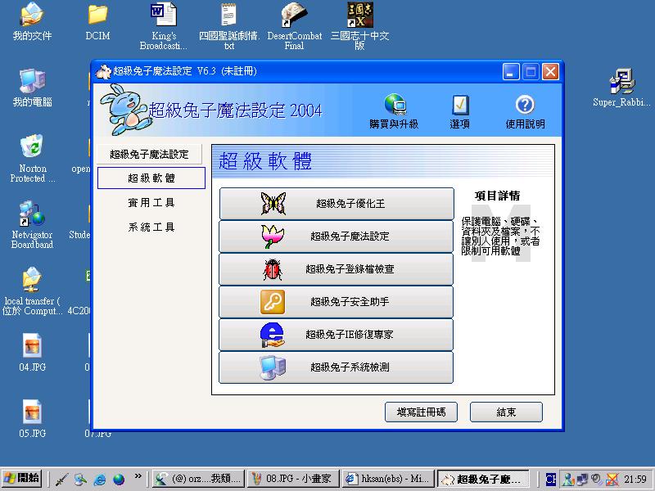This screenshot has height=491, width=655.
Task: Click the CI language indicator in the tray
Action: coord(551,479)
